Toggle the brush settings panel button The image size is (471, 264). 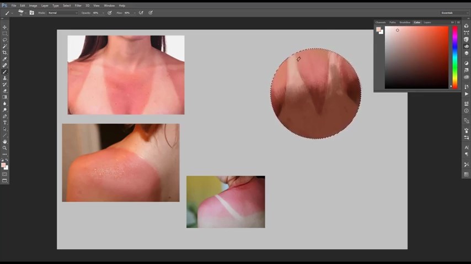31,13
